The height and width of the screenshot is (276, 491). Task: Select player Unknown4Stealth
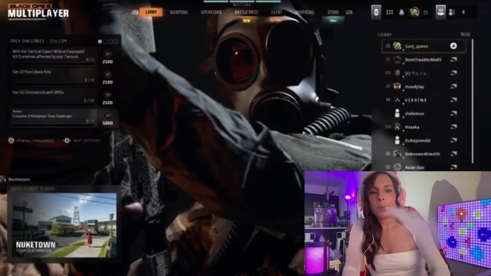tap(423, 154)
